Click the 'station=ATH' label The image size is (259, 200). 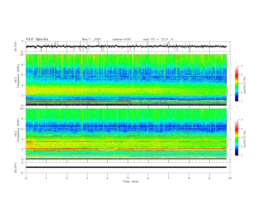coord(121,39)
